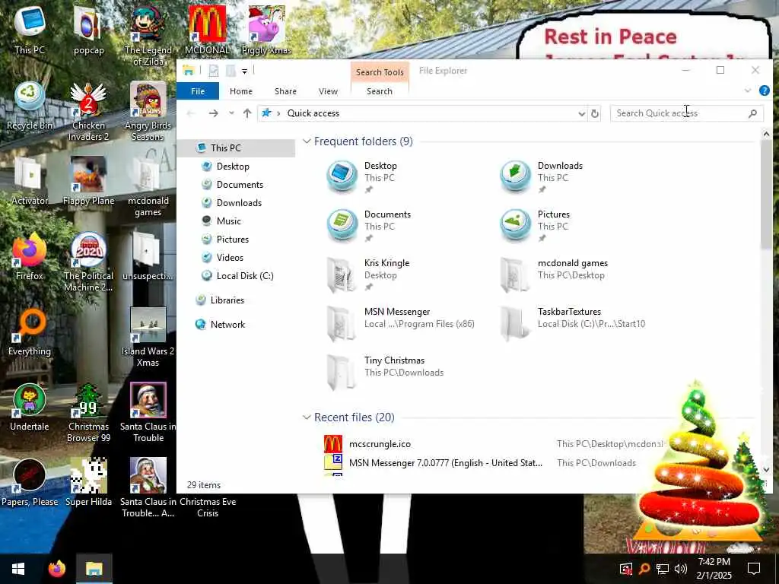Select Desktop in the navigation pane
779x584 pixels.
tap(233, 167)
